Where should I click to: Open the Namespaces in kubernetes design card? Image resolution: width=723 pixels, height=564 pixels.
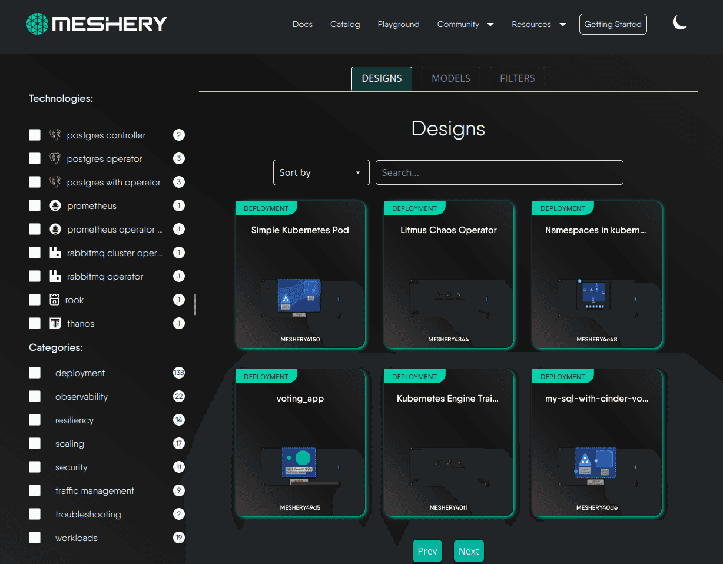[597, 274]
